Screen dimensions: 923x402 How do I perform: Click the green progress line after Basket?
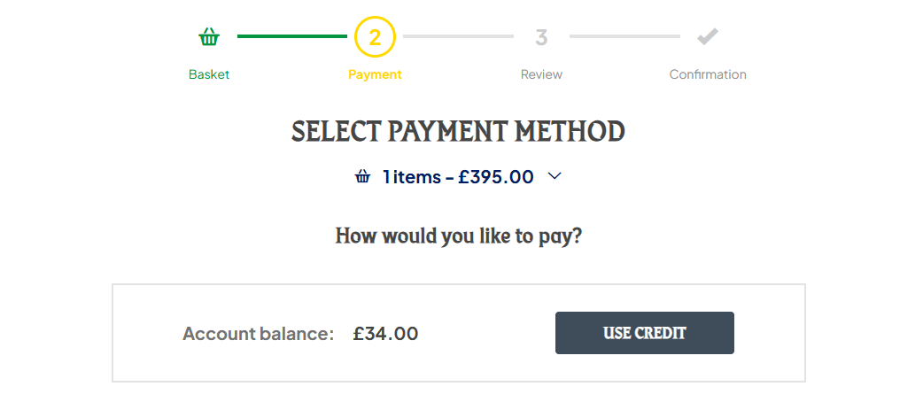(292, 36)
